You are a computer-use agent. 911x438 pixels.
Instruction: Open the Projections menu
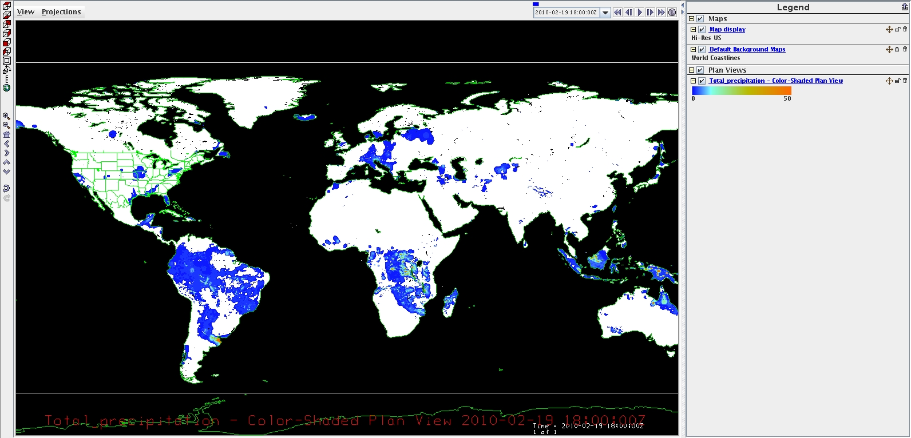click(61, 11)
